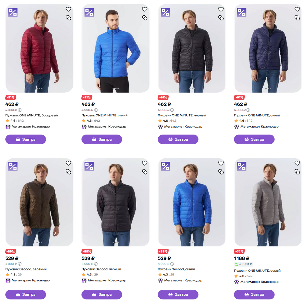The height and width of the screenshot is (304, 305).
Task: Click Завтра to buy the burgundy ONE MINUTE jacket
Action: 25,139
